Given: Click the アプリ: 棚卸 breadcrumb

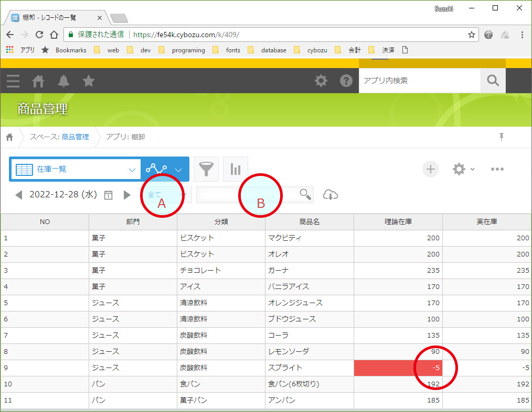Looking at the screenshot, I should point(125,137).
